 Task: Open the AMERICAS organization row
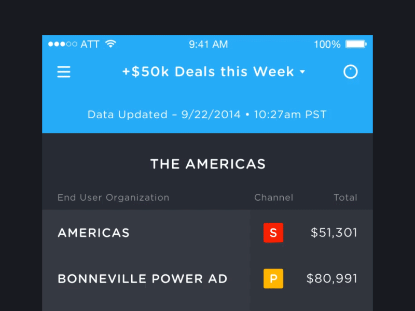[x=94, y=233]
